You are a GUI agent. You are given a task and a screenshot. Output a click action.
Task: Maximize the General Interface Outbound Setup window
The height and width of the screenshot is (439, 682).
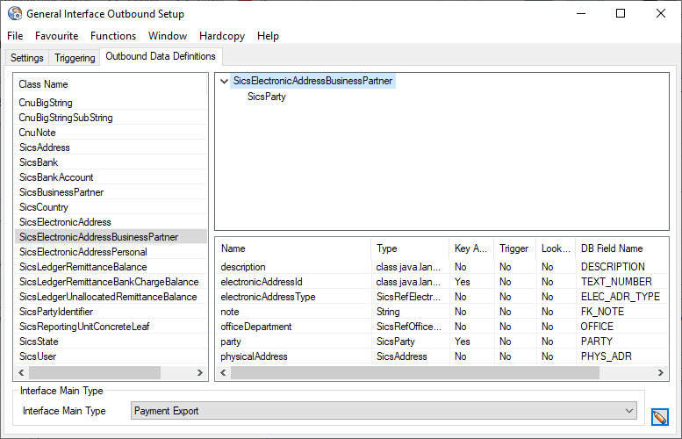click(x=621, y=13)
